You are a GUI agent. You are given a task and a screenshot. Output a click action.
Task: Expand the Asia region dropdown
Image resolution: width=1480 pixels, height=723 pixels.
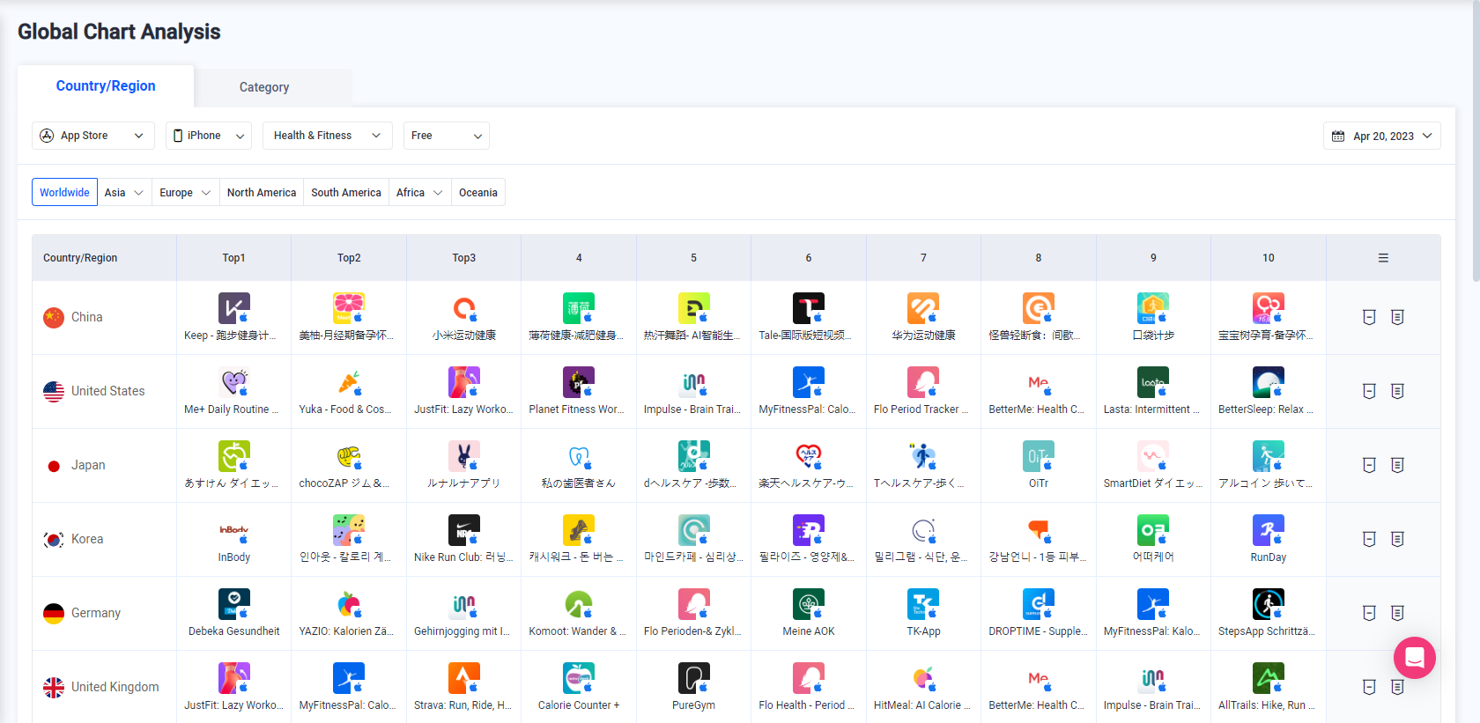(x=123, y=193)
